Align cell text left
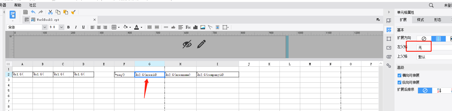This screenshot has width=452, height=111. [x=93, y=27]
